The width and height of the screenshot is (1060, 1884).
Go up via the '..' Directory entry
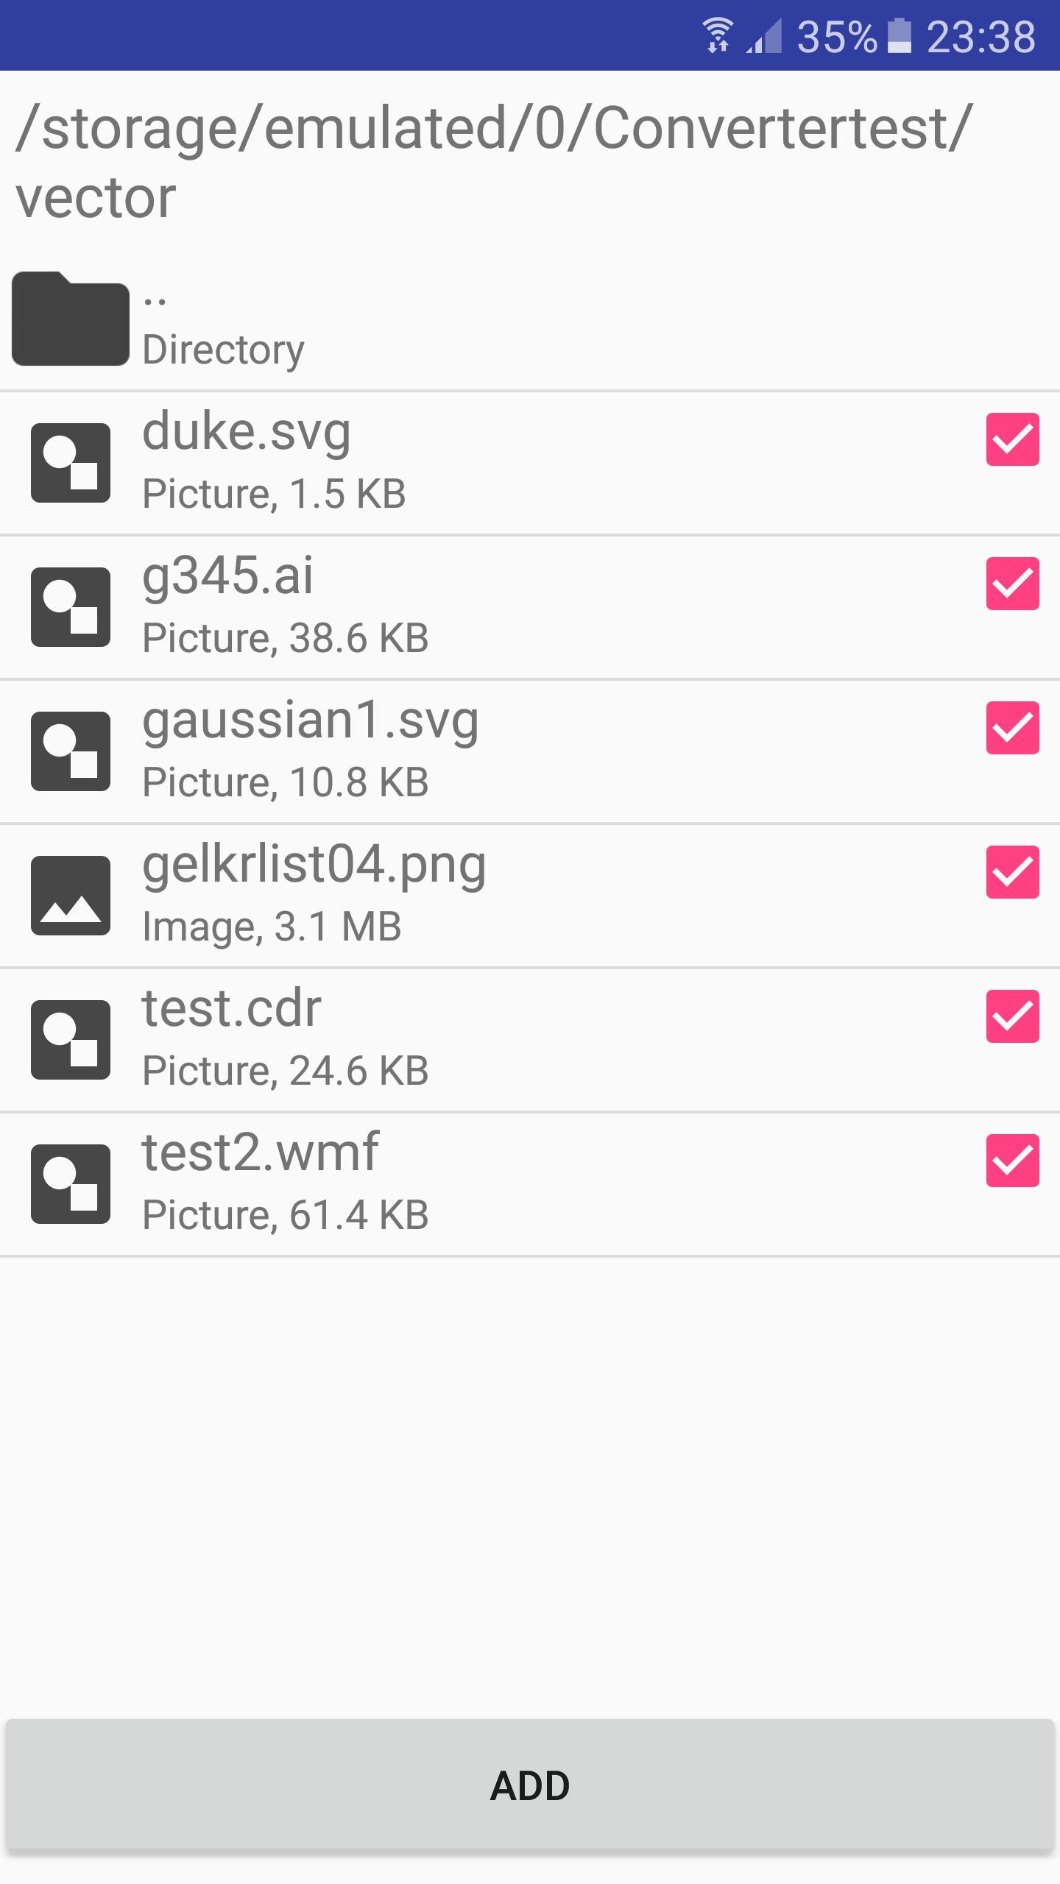[x=530, y=319]
